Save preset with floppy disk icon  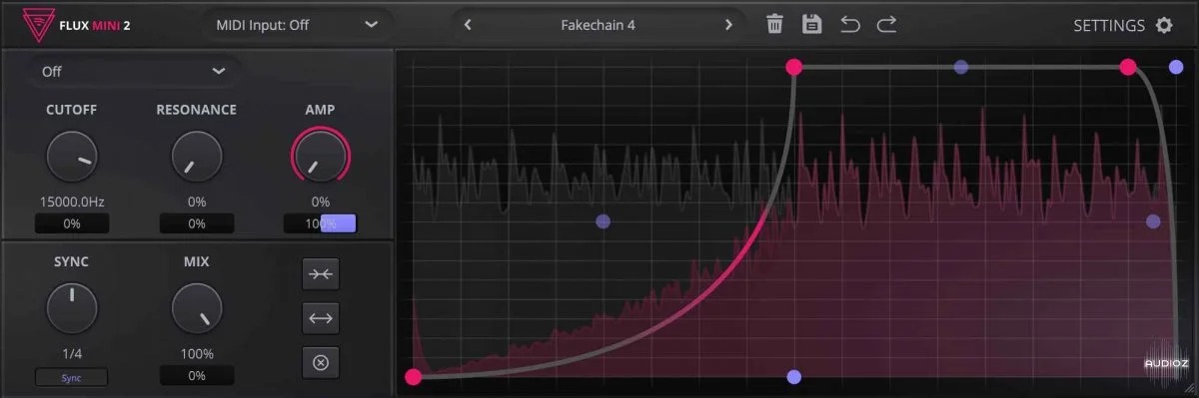pos(812,24)
